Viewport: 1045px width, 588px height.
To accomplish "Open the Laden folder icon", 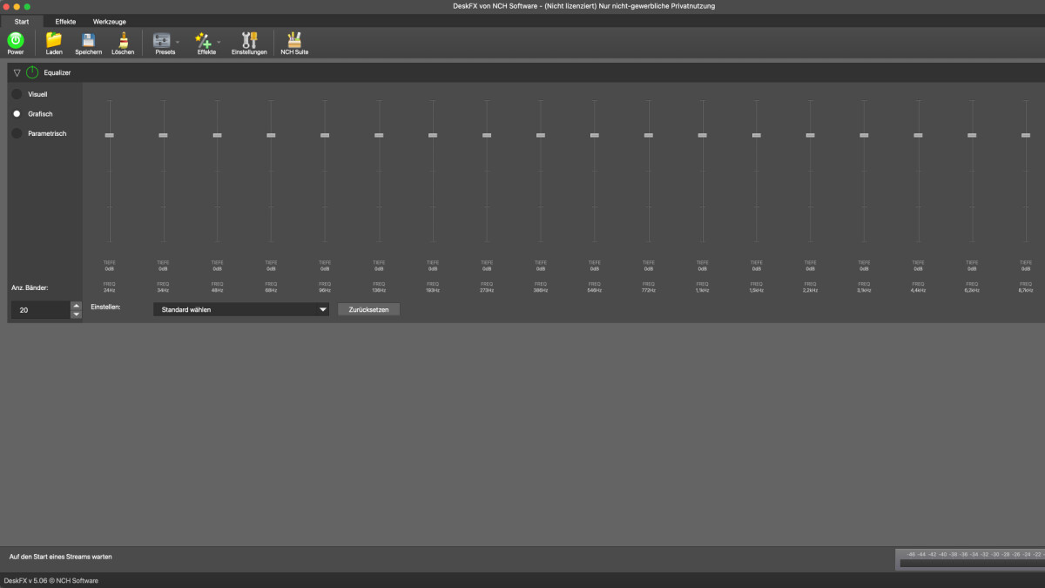I will point(54,40).
